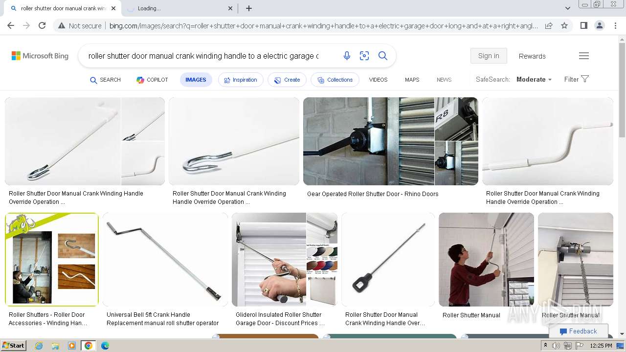Click 'Gear Operated Roller Shutter Door - Rhino Doors' caption

(373, 194)
